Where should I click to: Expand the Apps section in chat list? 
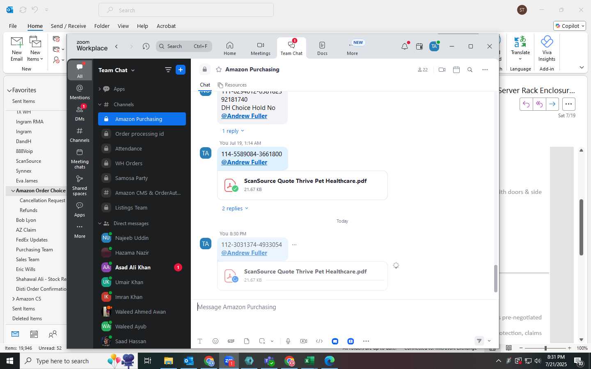pos(99,89)
